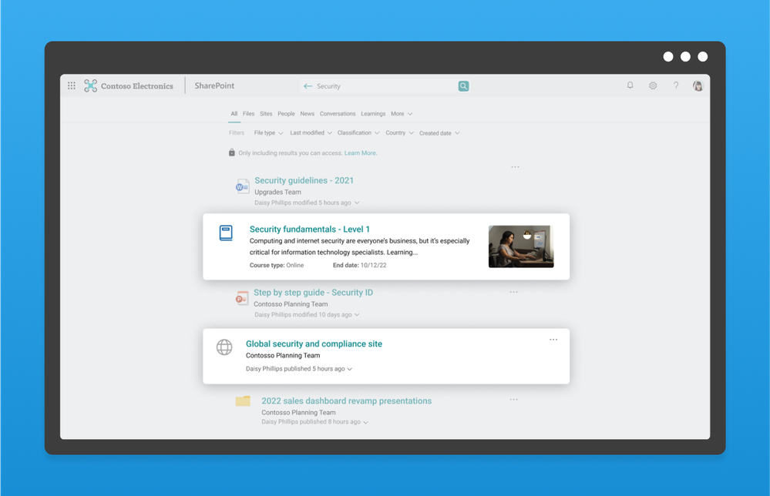This screenshot has width=770, height=496.
Task: Click the book icon for Security fundamentals
Action: pyautogui.click(x=226, y=233)
